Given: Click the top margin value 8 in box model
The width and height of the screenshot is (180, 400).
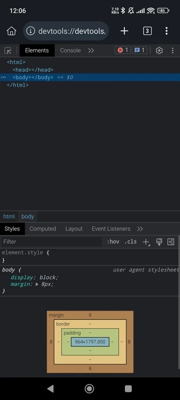Looking at the screenshot, I should tap(90, 315).
